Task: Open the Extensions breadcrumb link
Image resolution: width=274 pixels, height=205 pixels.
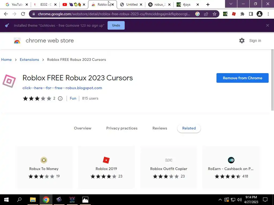Action: [29, 60]
